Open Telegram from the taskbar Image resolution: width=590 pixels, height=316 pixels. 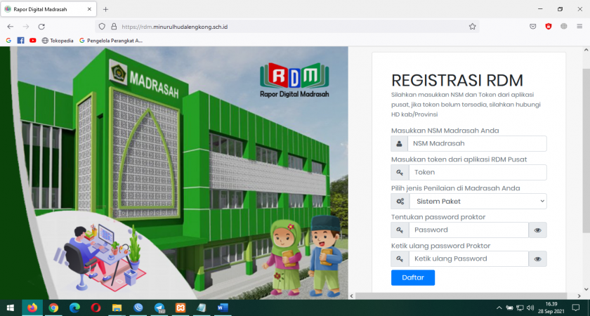click(x=159, y=308)
